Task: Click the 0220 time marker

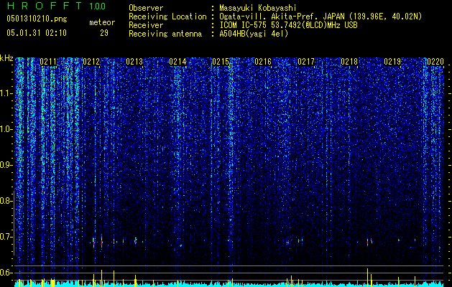Action: pyautogui.click(x=435, y=62)
